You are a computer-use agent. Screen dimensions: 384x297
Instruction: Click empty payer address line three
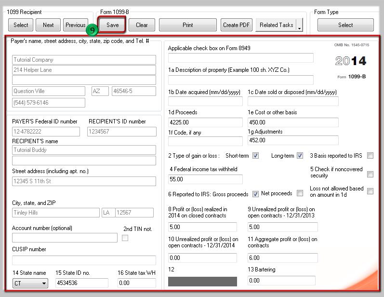(x=84, y=80)
